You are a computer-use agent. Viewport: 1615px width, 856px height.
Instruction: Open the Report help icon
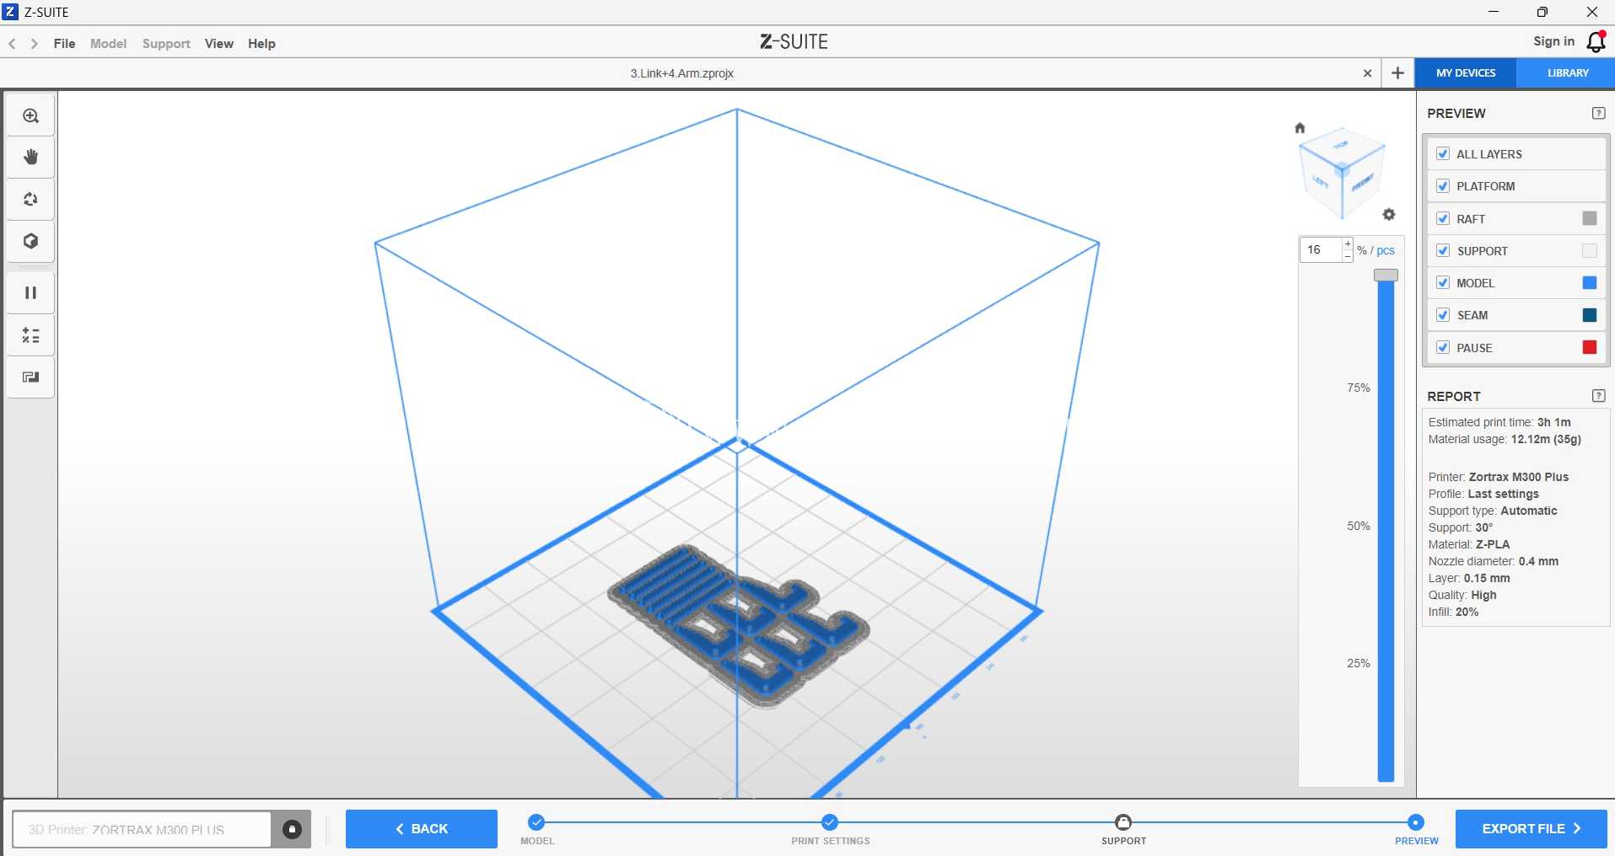(1598, 396)
